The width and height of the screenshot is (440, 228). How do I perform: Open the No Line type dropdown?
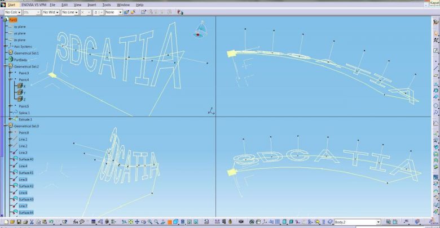[x=70, y=12]
